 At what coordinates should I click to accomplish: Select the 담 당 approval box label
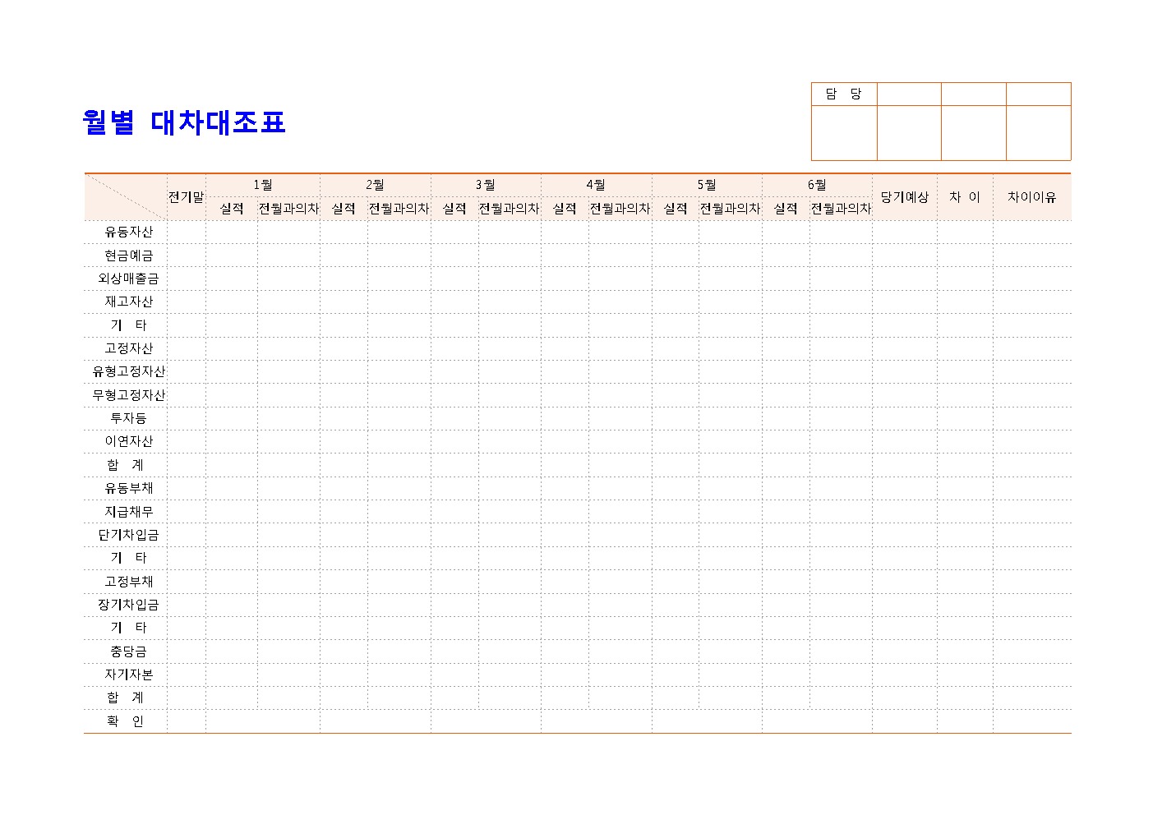coord(844,94)
